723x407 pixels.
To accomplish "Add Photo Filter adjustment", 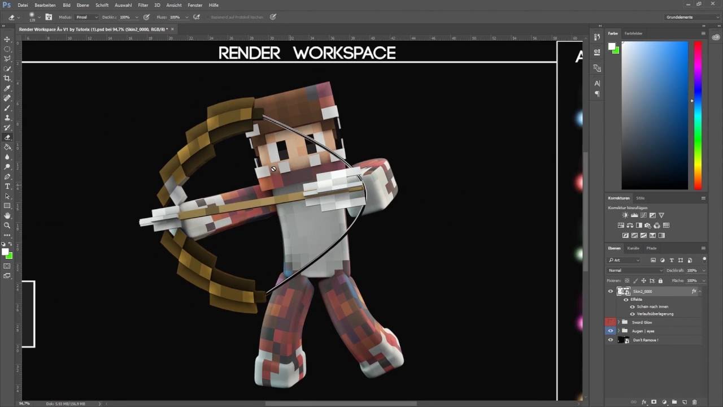I will click(648, 226).
